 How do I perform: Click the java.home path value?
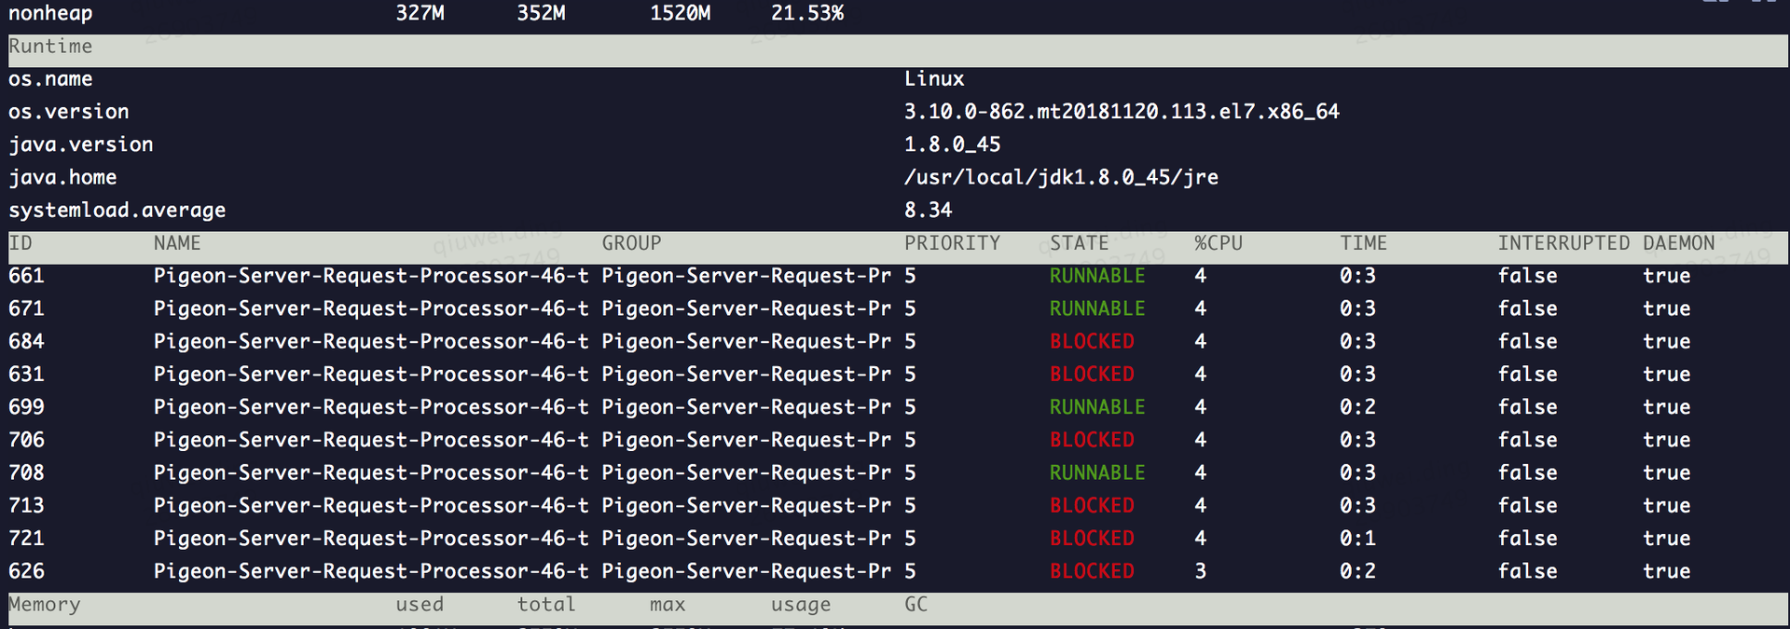[x=1061, y=177]
